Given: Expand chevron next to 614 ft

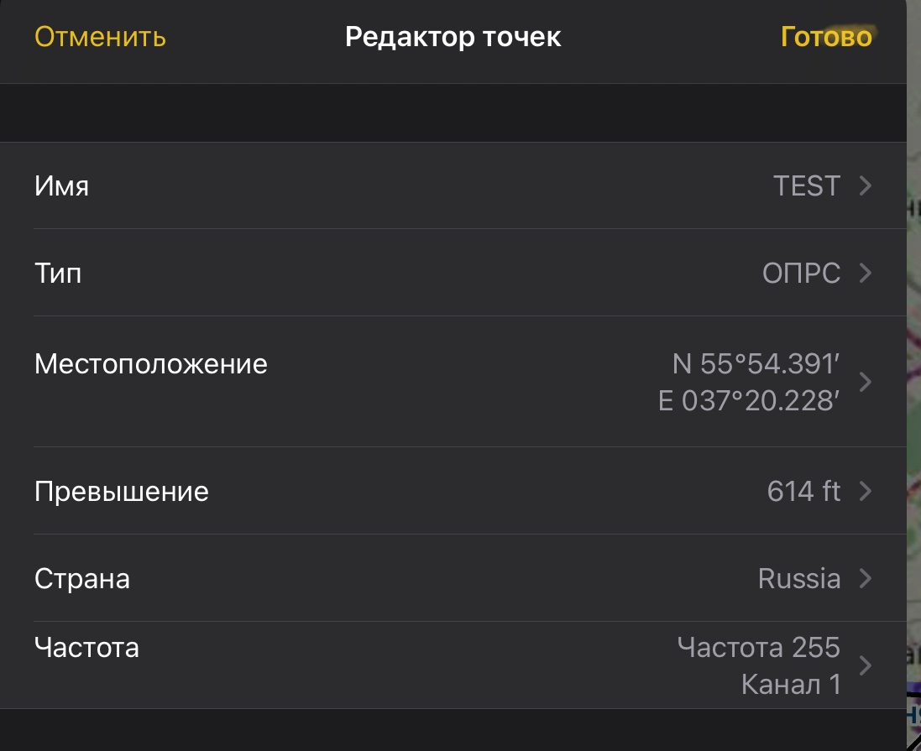Looking at the screenshot, I should click(x=866, y=491).
